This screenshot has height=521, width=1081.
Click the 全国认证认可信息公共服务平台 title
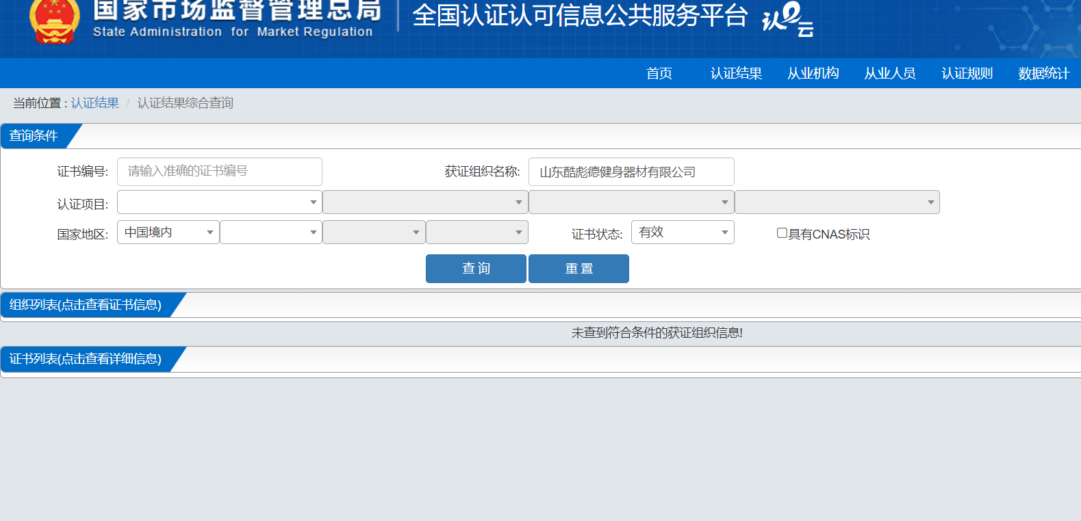(580, 16)
